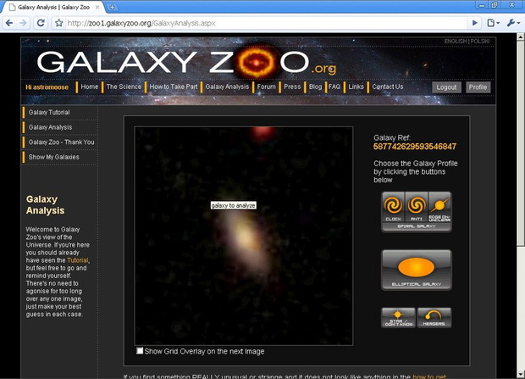The height and width of the screenshot is (379, 525).
Task: Select the Elliptical Galaxy button
Action: [x=416, y=270]
